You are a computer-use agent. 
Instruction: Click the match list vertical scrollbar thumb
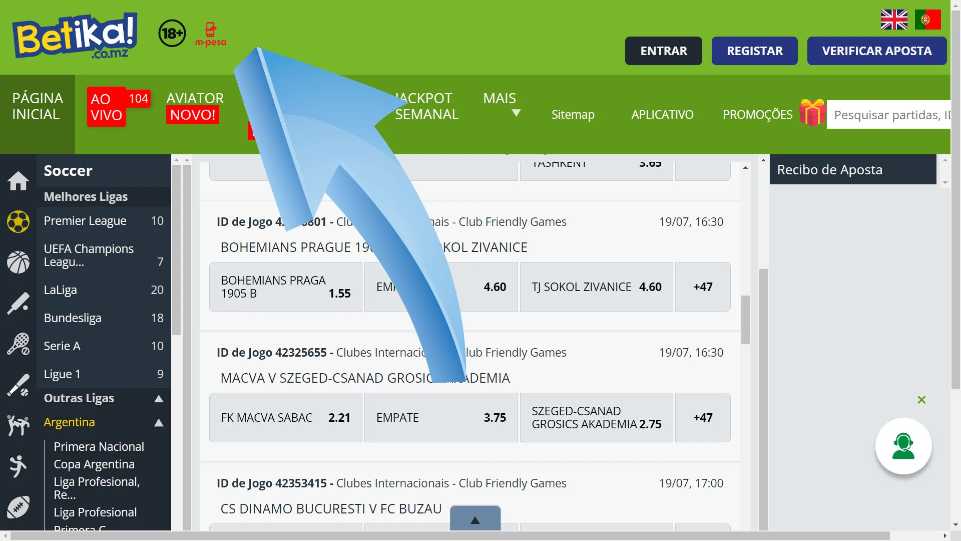click(x=745, y=320)
